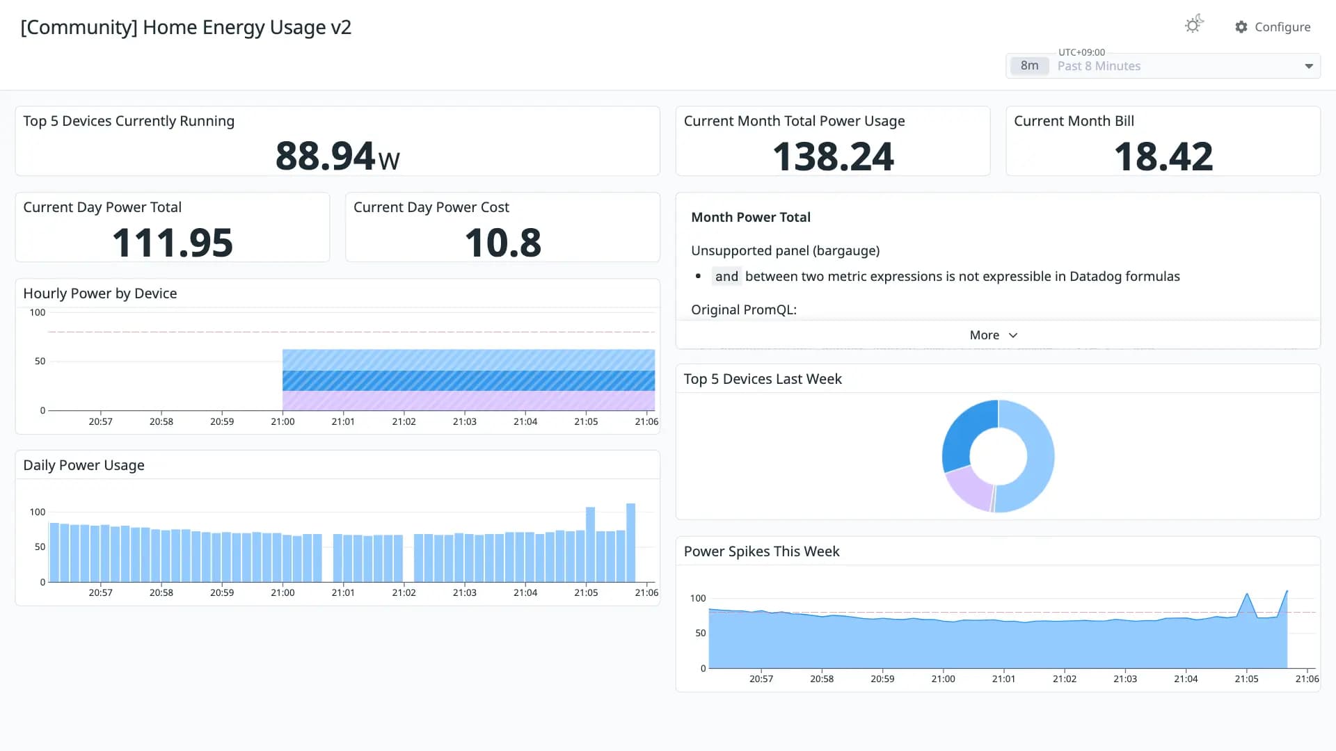This screenshot has width=1336, height=751.
Task: Click the last spike peak in Power Spikes chart
Action: tap(1287, 592)
